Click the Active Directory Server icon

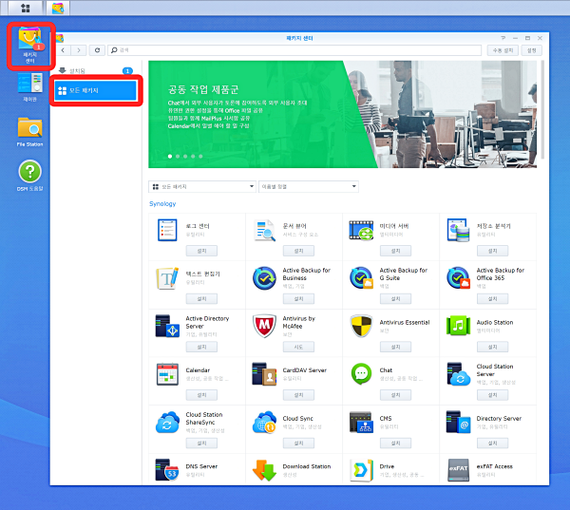pos(167,326)
